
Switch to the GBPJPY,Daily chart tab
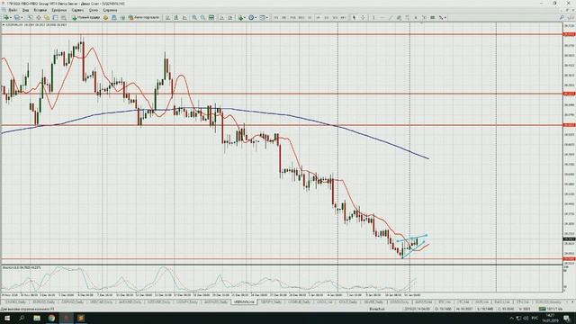tap(270, 302)
